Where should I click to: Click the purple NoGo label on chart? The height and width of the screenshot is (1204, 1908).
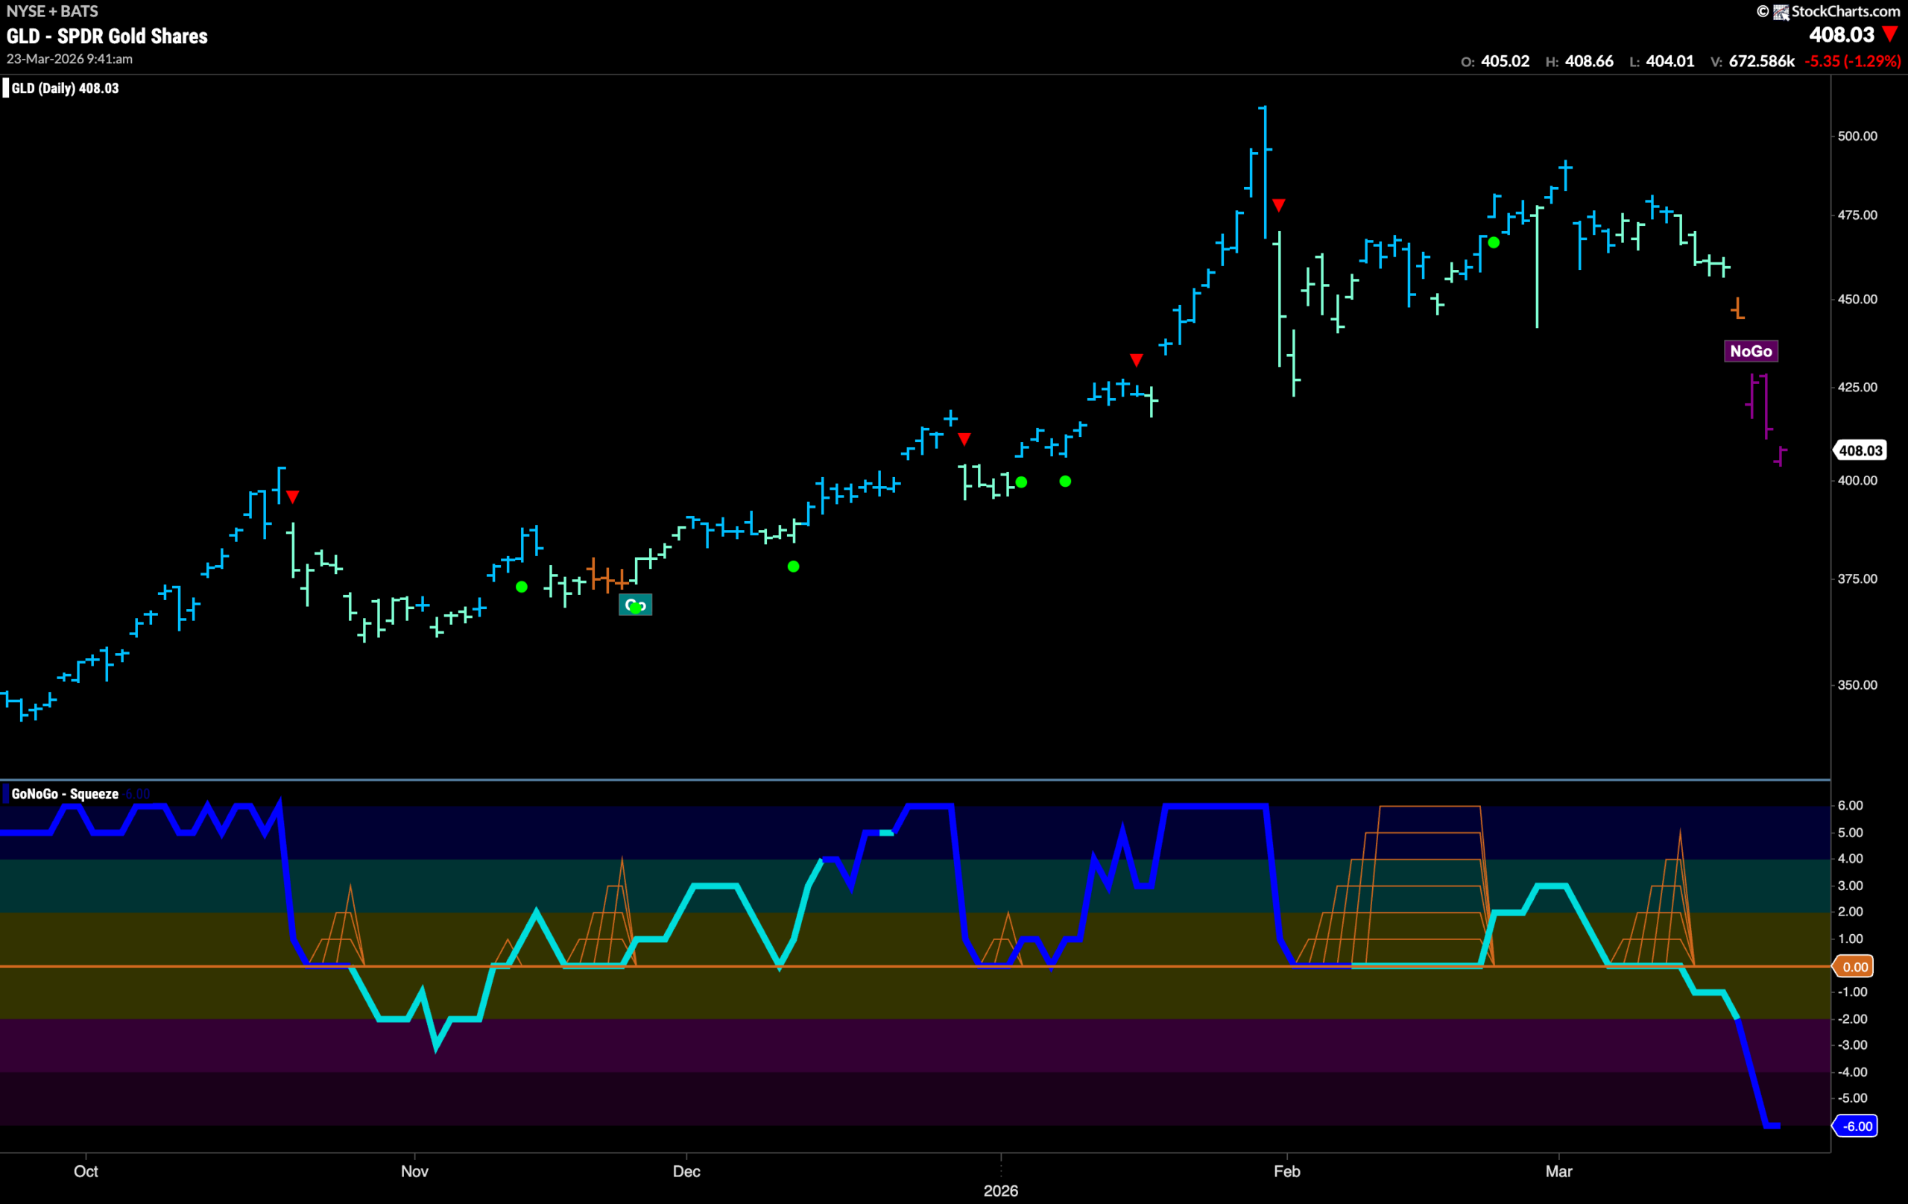(x=1750, y=351)
